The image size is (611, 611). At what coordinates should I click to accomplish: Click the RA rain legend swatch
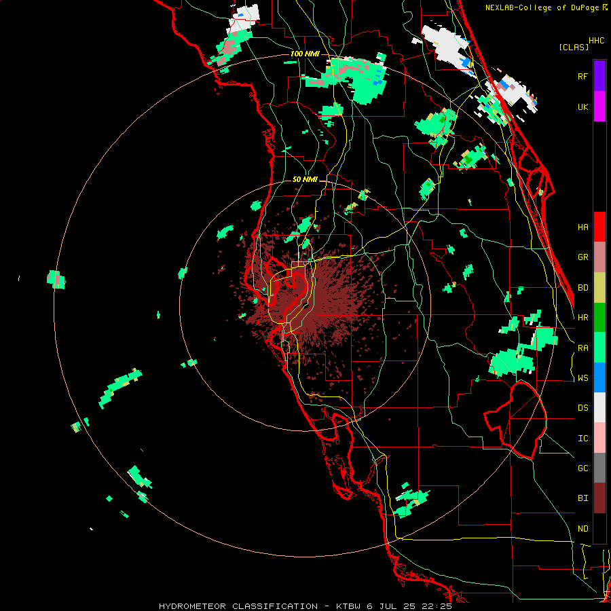[599, 348]
